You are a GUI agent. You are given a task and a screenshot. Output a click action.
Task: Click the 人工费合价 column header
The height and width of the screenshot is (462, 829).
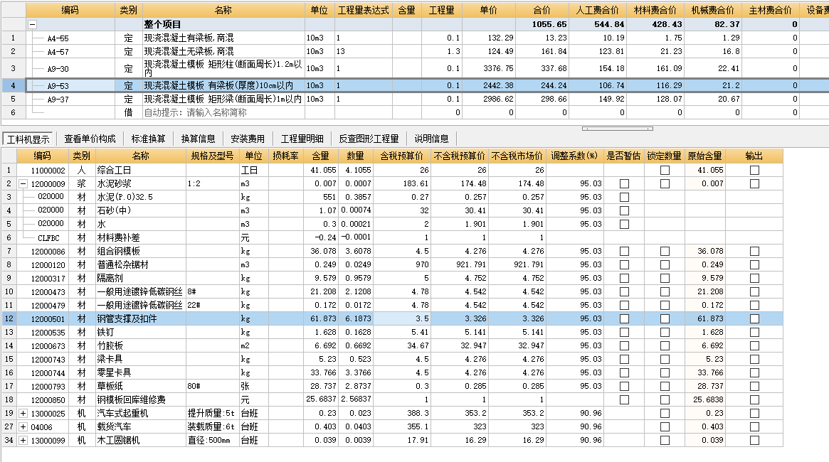tap(598, 10)
